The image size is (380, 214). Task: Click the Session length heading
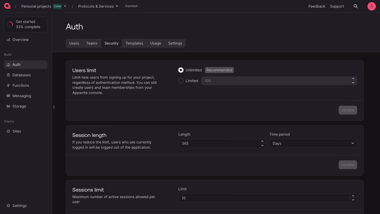pyautogui.click(x=89, y=135)
